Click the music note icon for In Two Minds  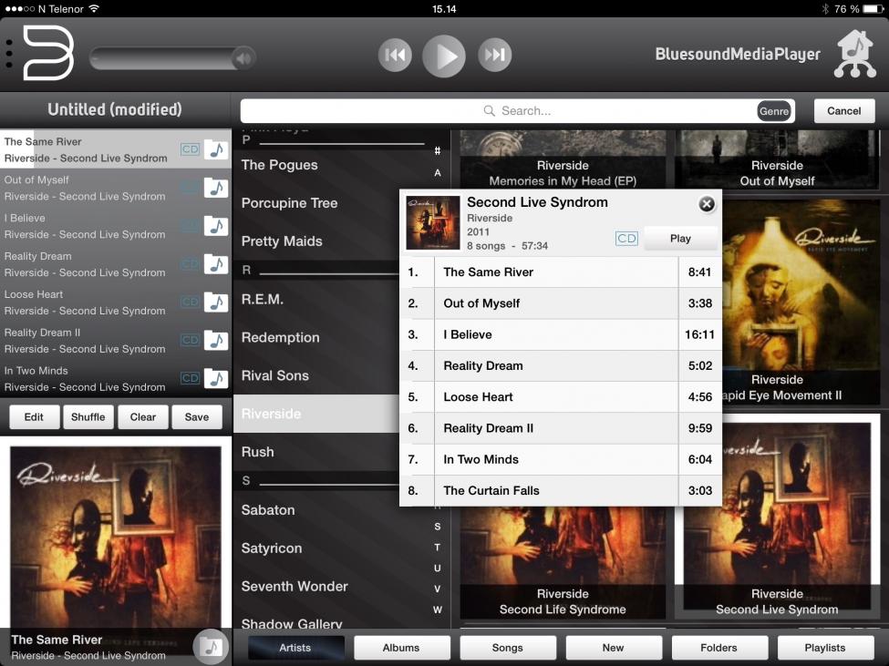click(x=216, y=378)
